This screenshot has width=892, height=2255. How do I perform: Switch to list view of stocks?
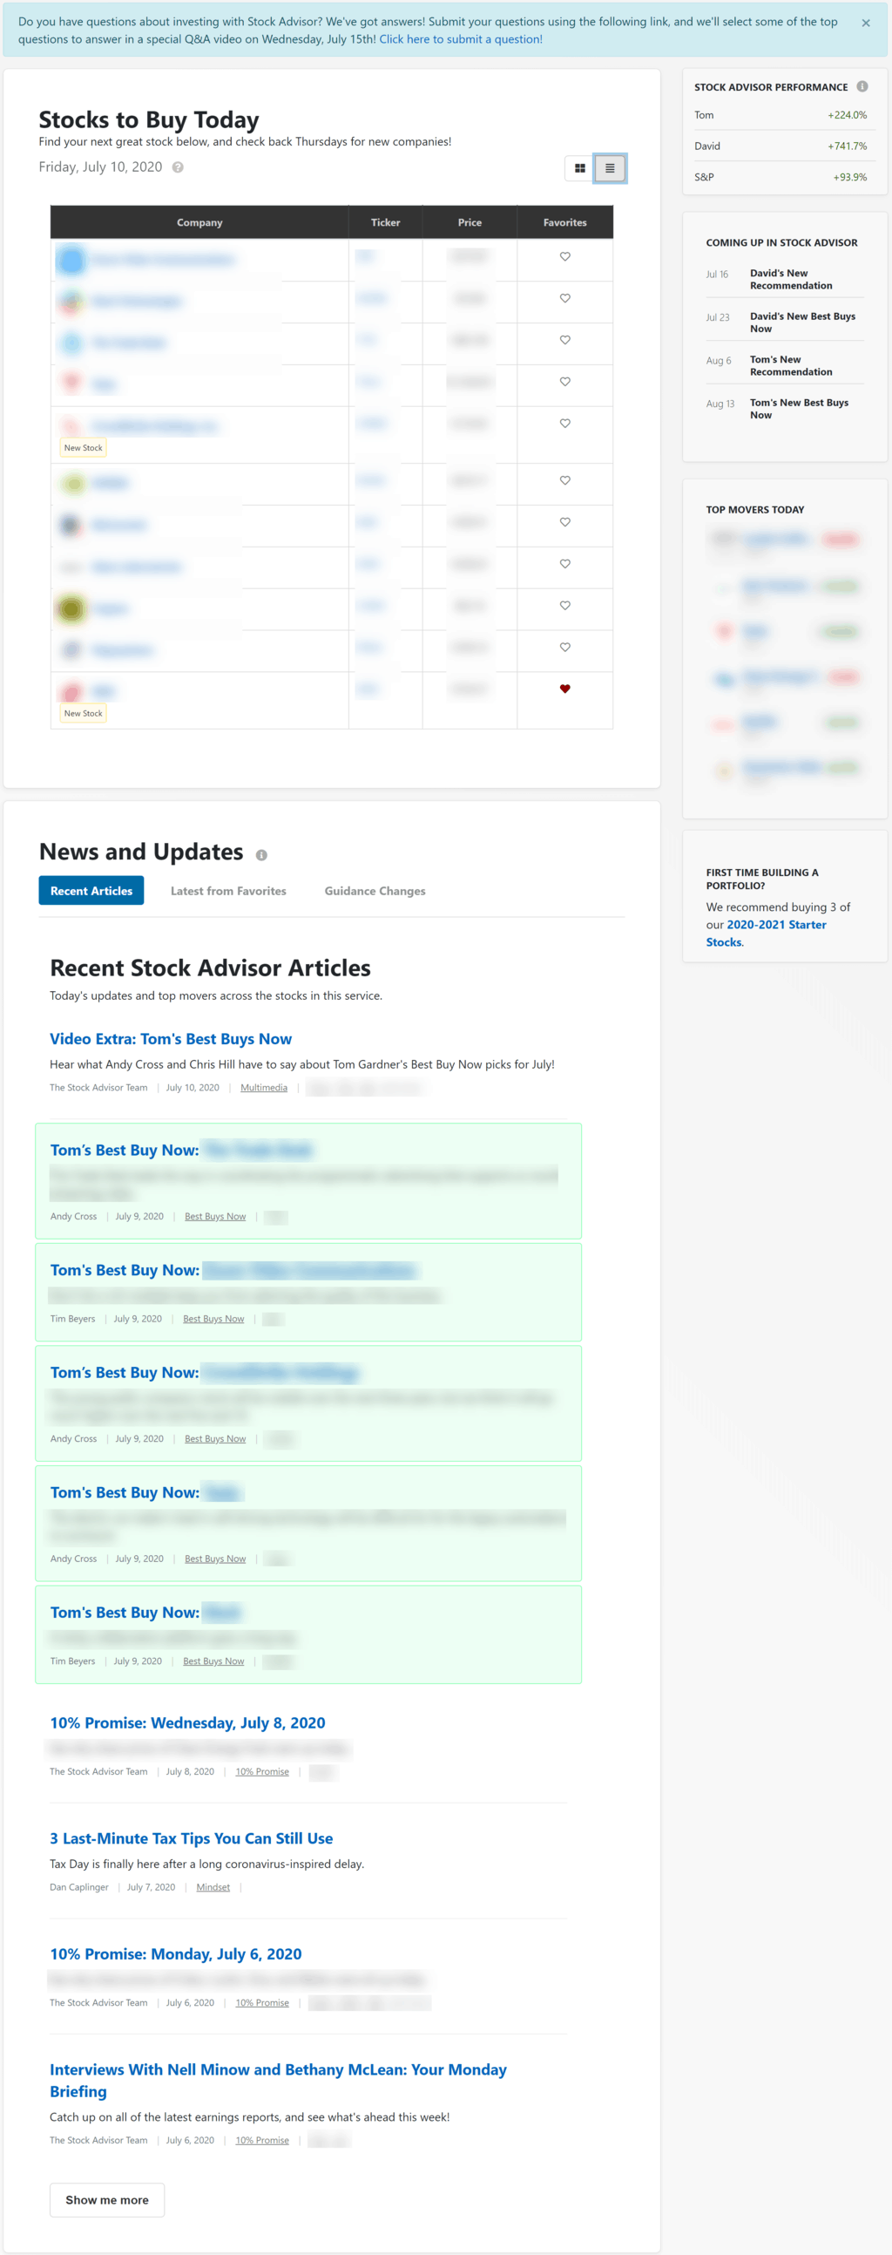point(610,168)
